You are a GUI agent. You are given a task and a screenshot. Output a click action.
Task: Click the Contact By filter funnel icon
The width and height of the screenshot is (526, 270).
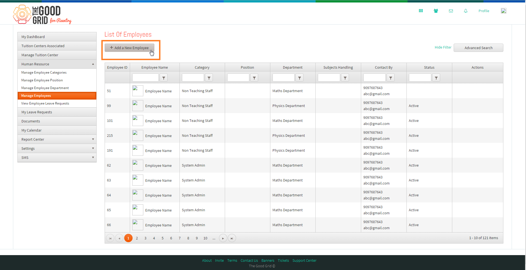point(391,78)
